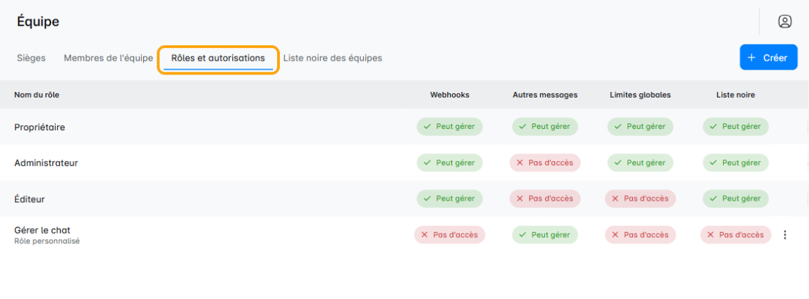Screen dimensions: 809x299
Task: Open the user profile icon
Action: [x=785, y=22]
